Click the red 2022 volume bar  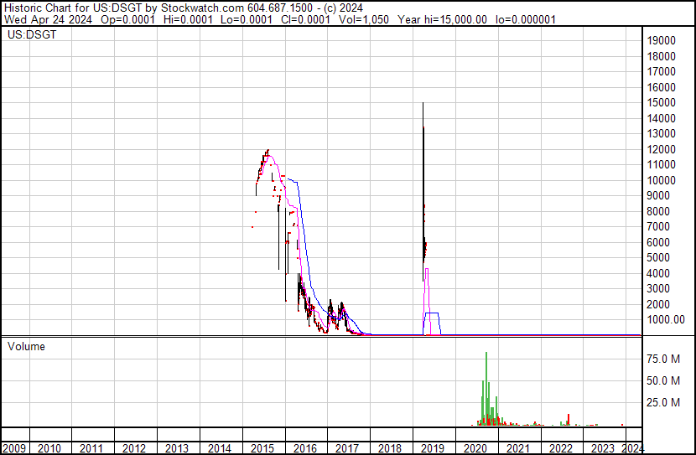pos(569,420)
